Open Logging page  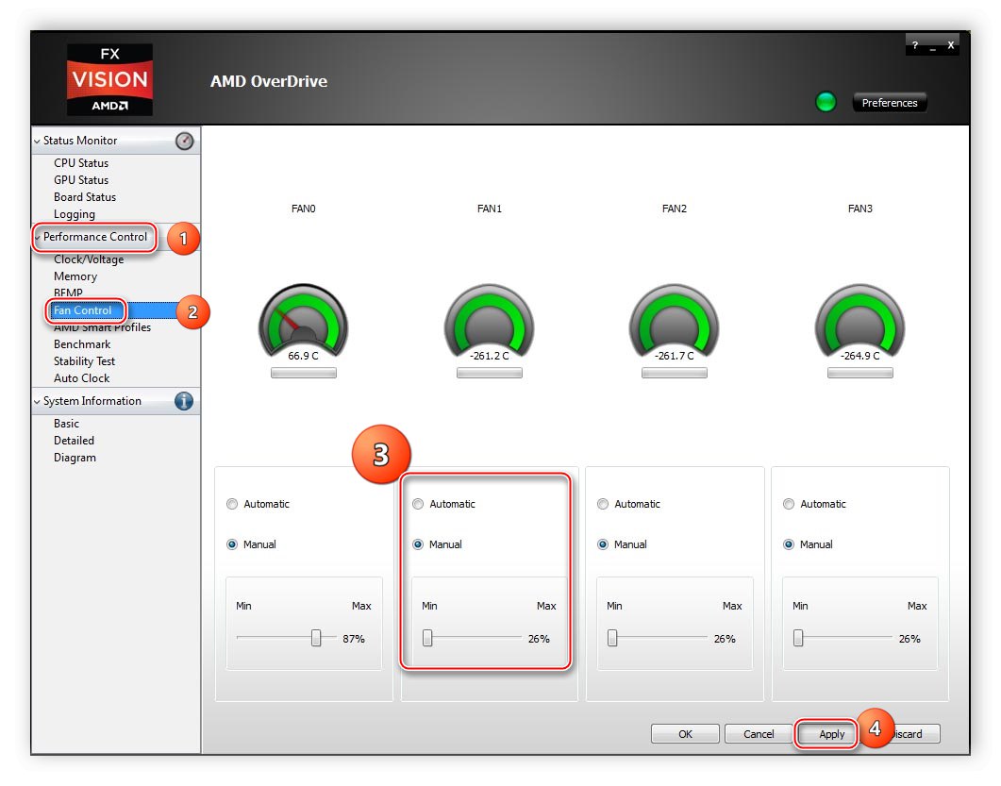[75, 214]
